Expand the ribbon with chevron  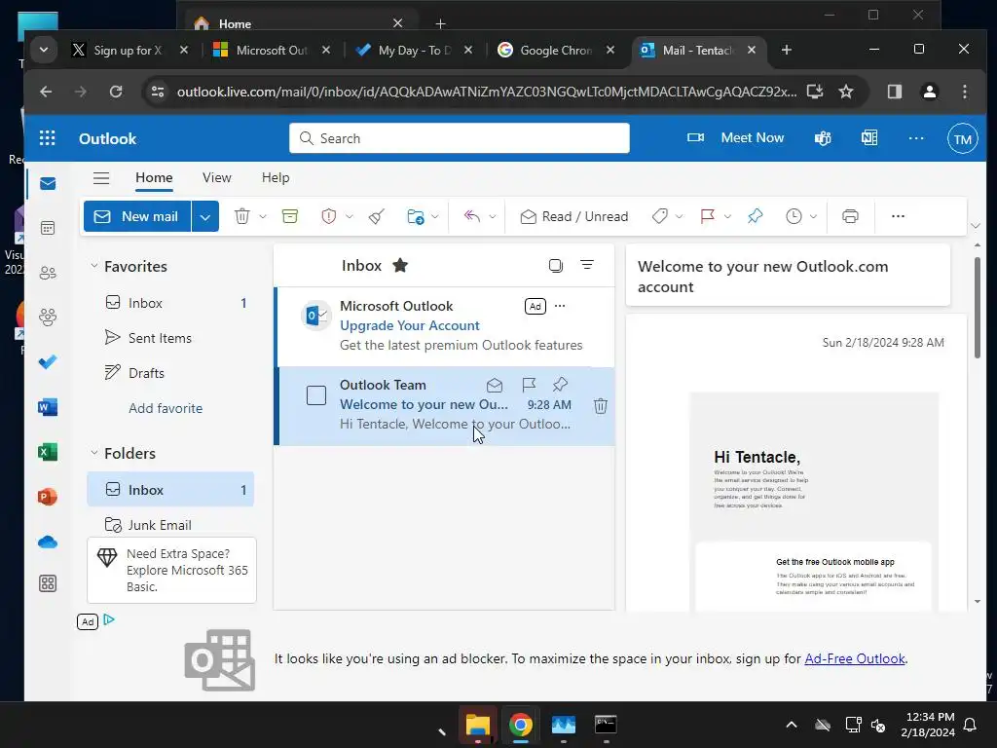pyautogui.click(x=976, y=226)
